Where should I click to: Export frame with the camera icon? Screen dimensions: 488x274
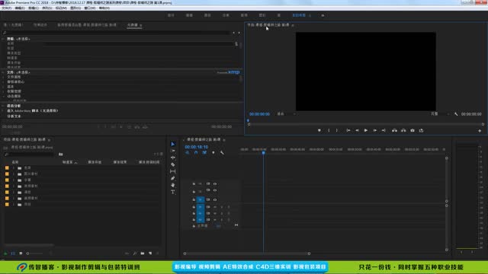point(413,130)
